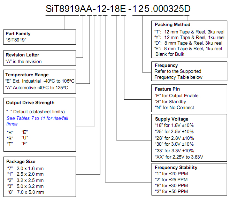Click the "XX" for 2.25V to 3.63V line

click(x=179, y=157)
